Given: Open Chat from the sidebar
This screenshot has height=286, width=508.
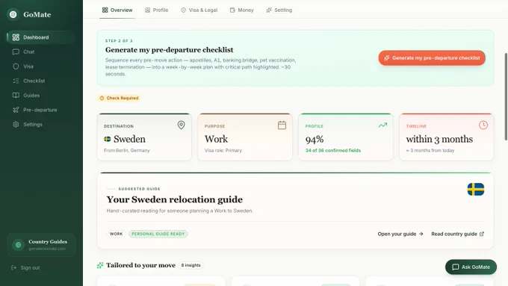Looking at the screenshot, I should [x=41, y=52].
